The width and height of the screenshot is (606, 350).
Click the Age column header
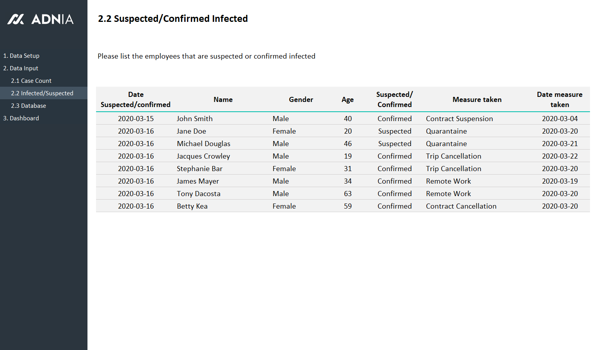(x=348, y=100)
